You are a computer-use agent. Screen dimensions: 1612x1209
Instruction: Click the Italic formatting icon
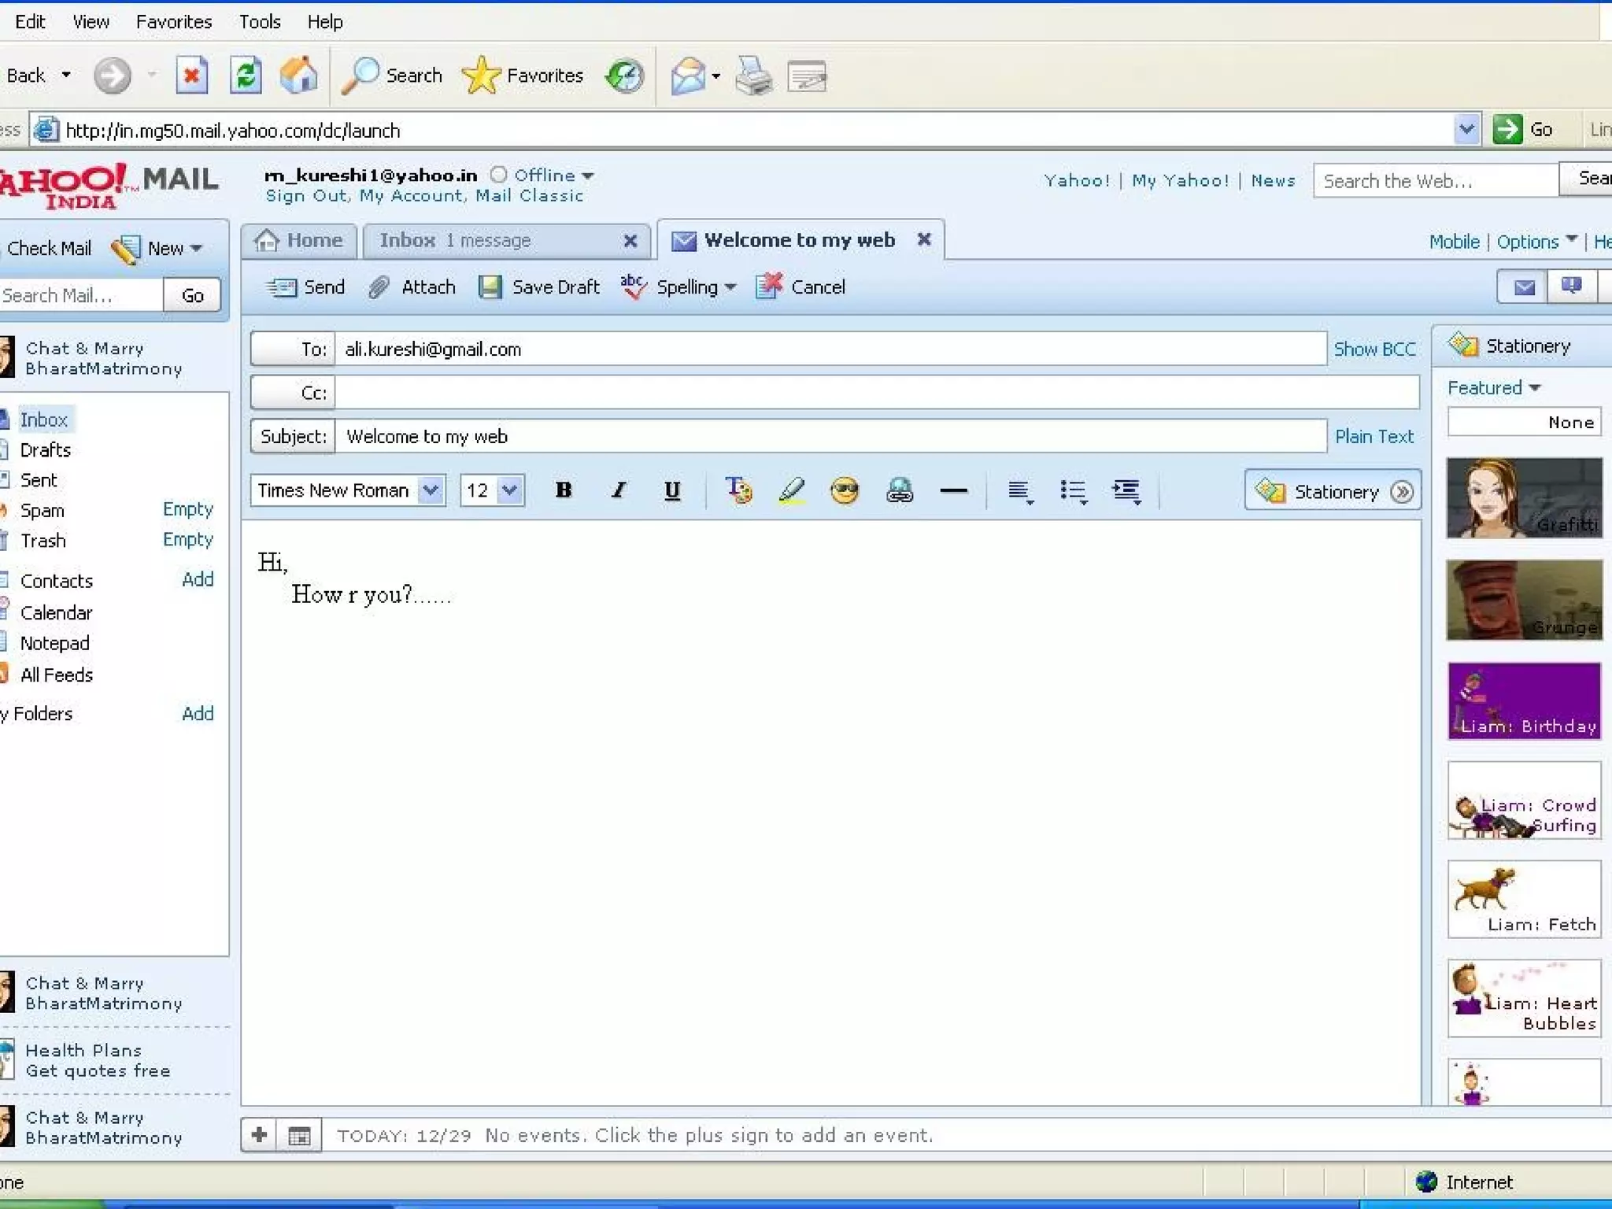(619, 490)
